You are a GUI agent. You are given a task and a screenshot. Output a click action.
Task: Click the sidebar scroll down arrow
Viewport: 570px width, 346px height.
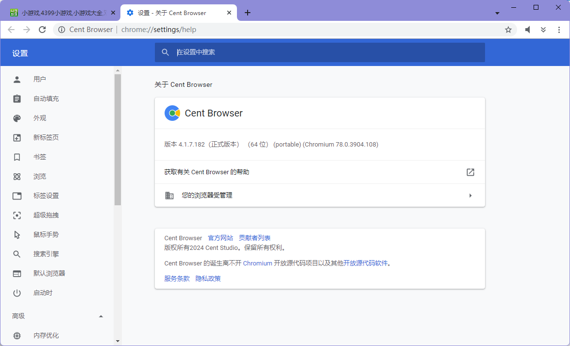(117, 341)
